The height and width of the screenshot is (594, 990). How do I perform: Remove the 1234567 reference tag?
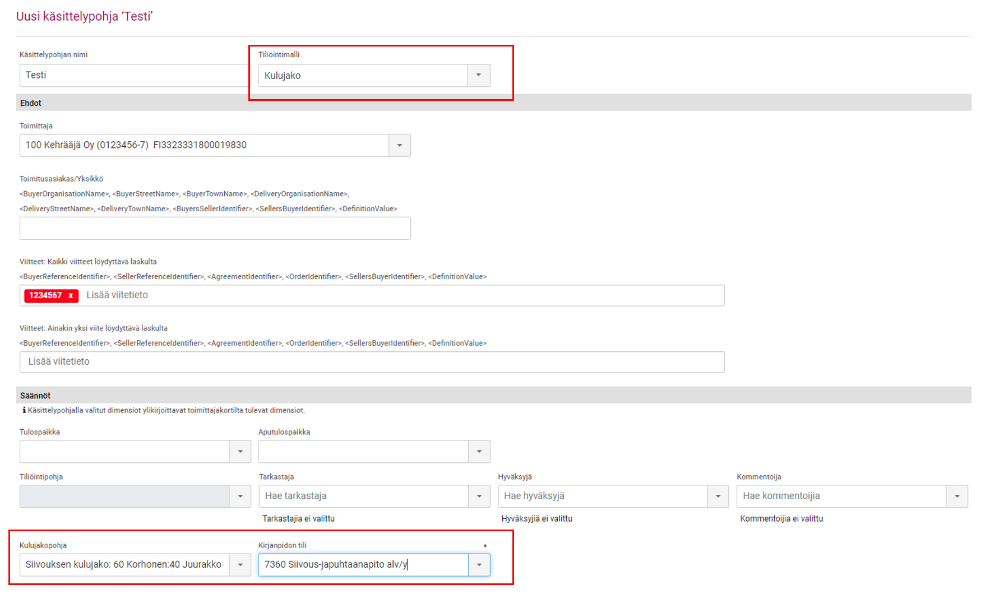coord(71,296)
